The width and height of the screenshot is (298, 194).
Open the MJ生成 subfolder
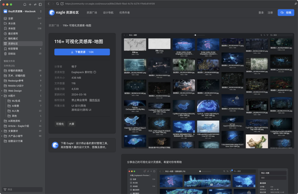tap(25, 101)
